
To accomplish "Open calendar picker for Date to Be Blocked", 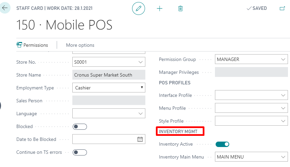I will [x=140, y=139].
